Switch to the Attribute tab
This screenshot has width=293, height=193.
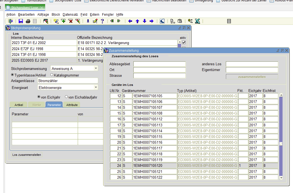[72, 105]
